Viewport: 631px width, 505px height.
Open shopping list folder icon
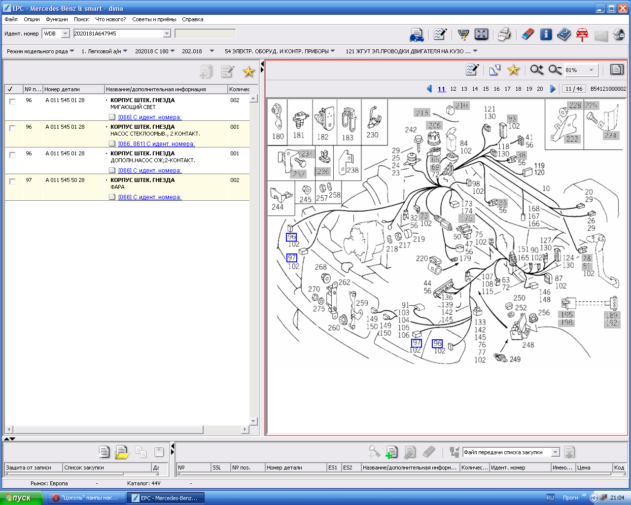[x=122, y=452]
